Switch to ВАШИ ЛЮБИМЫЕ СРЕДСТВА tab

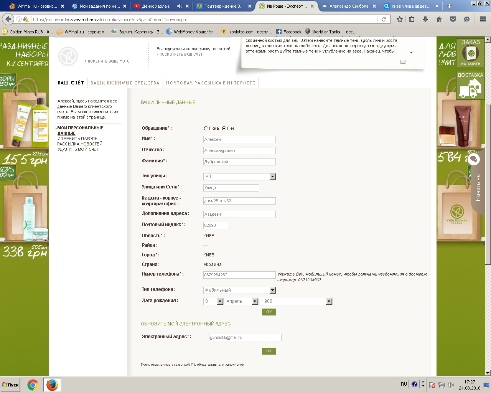125,83
